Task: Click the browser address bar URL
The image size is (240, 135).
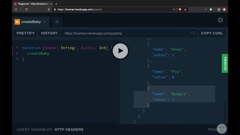Action: [79, 9]
